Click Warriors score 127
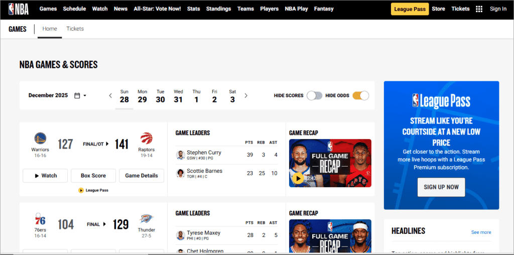 65,144
